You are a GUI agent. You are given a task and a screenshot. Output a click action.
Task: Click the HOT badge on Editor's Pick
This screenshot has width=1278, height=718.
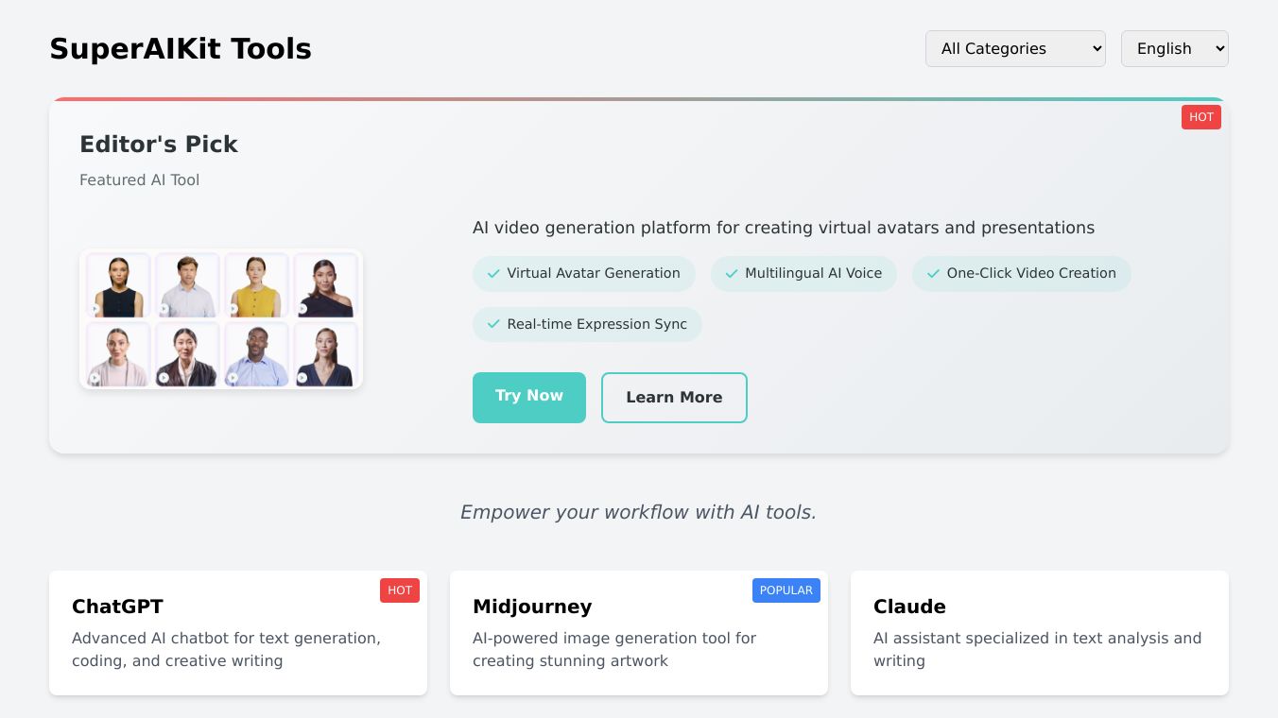tap(1200, 117)
